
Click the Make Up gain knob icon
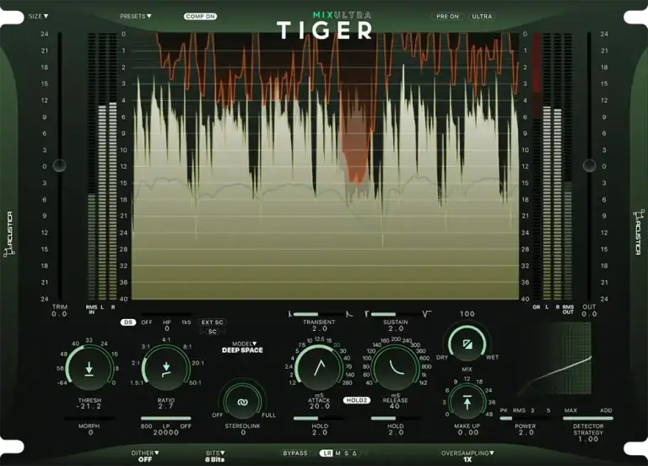point(467,403)
